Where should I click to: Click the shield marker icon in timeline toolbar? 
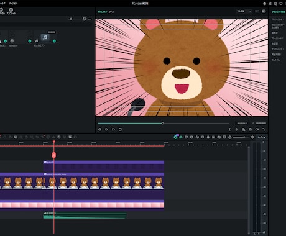(x=203, y=137)
